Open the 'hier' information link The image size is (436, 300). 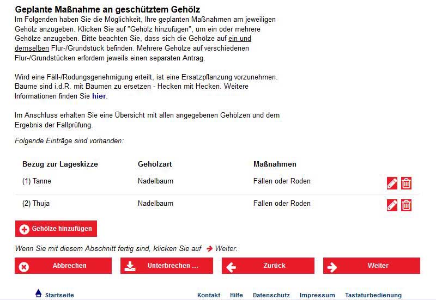pyautogui.click(x=99, y=96)
